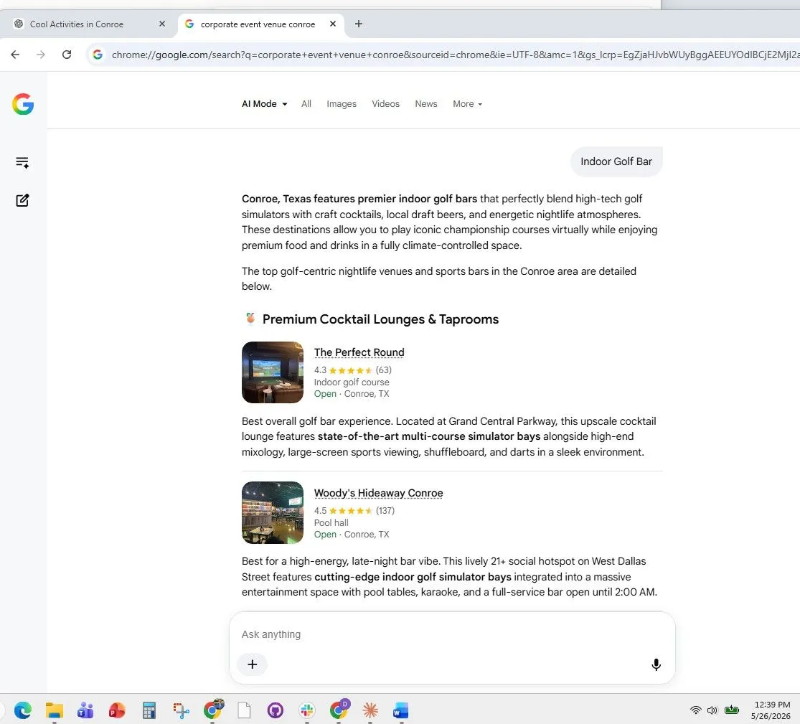Go back using the browser back arrow
This screenshot has height=724, width=800.
(15, 55)
